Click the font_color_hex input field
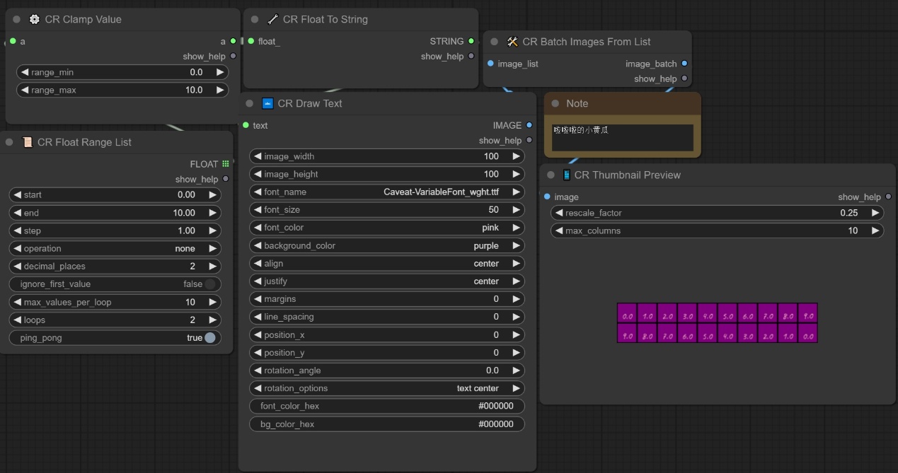This screenshot has height=473, width=898. click(387, 406)
